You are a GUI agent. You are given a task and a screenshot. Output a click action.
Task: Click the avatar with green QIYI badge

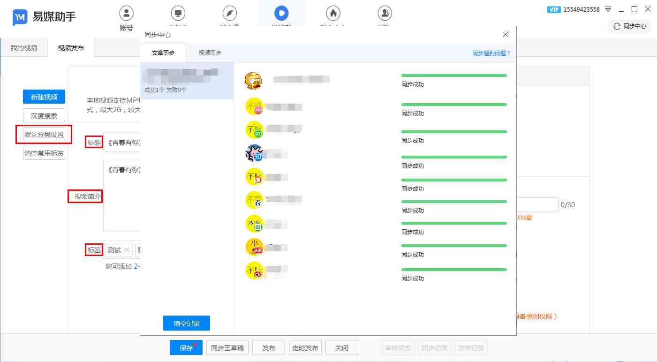(255, 129)
